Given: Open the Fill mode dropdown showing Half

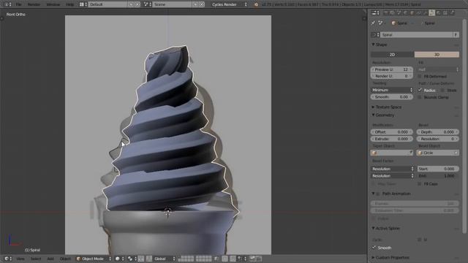Looking at the screenshot, I should 438,69.
